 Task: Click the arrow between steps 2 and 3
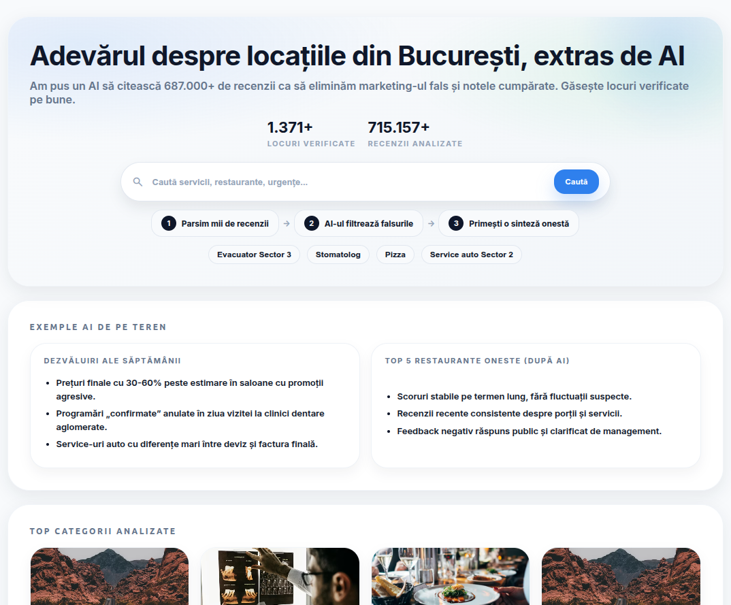(430, 223)
